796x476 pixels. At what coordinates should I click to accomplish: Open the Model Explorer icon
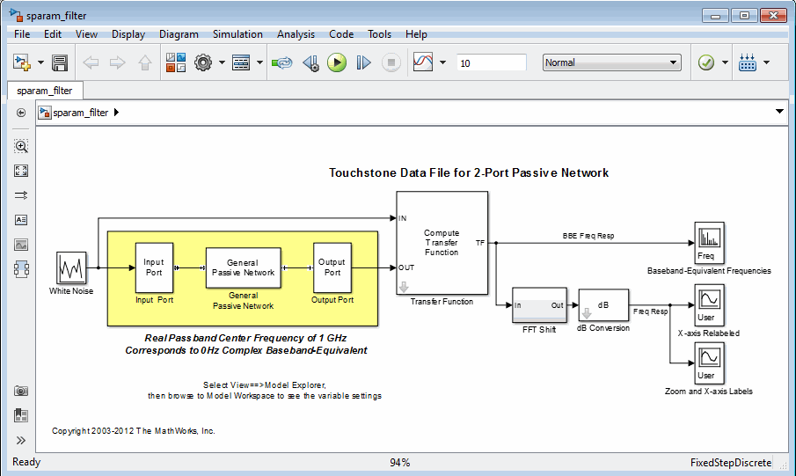click(241, 62)
